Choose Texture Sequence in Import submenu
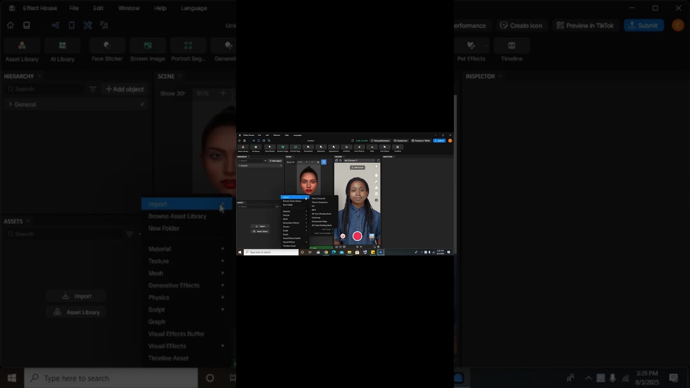 pyautogui.click(x=320, y=202)
